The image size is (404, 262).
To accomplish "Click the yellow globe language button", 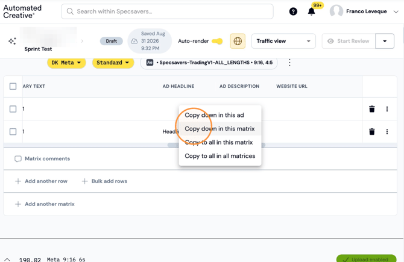I will pyautogui.click(x=238, y=41).
